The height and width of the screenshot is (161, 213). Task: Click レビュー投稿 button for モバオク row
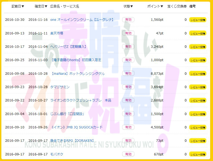point(198,154)
